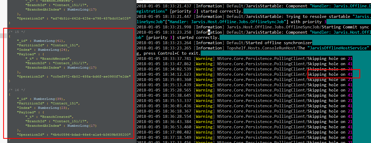This screenshot has width=371, height=143.
Task: Select the "Index" : NumberLong(23) line
Action: tap(43, 108)
